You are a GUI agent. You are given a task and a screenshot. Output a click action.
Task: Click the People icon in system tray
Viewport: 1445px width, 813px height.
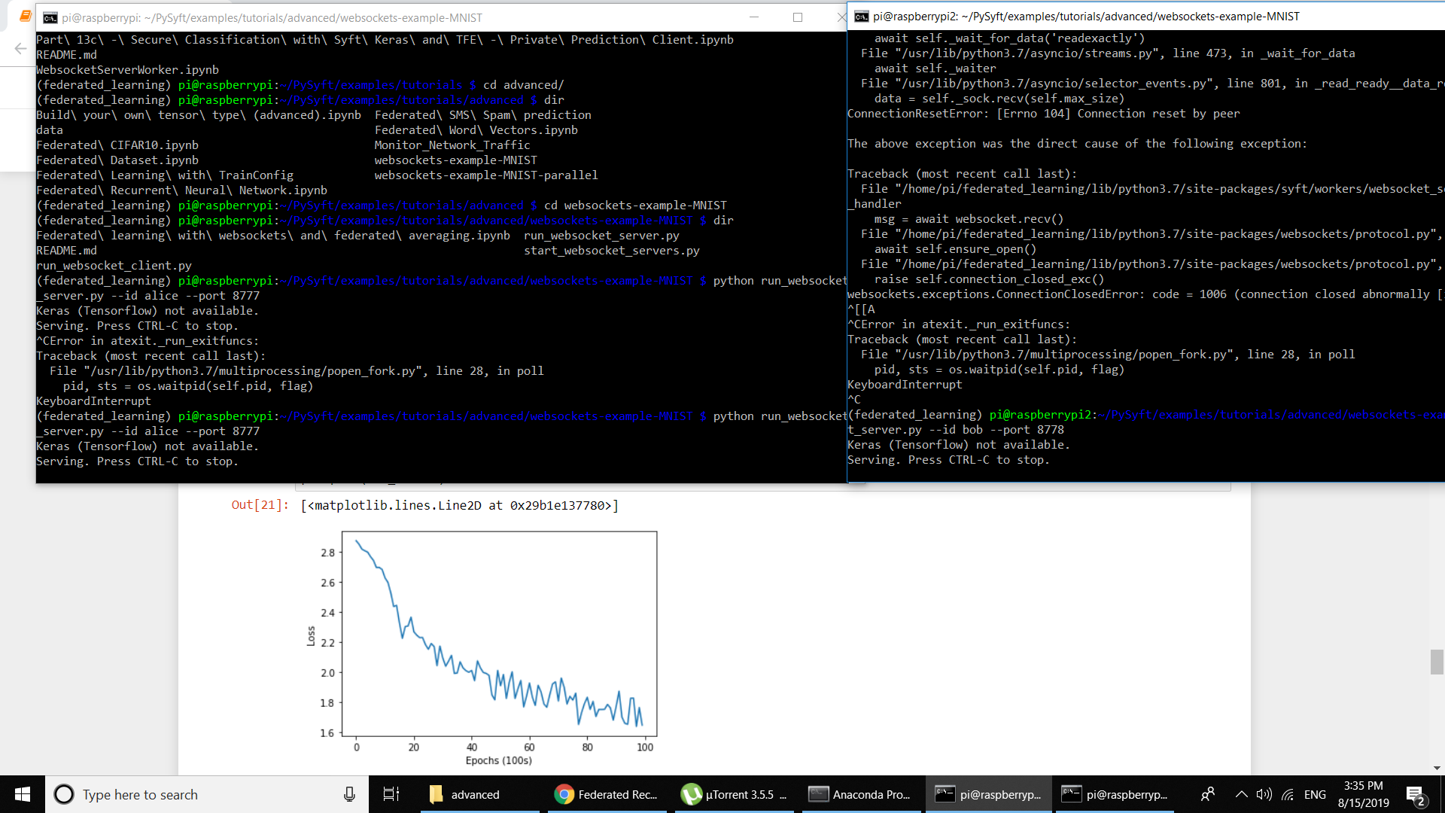(x=1208, y=794)
